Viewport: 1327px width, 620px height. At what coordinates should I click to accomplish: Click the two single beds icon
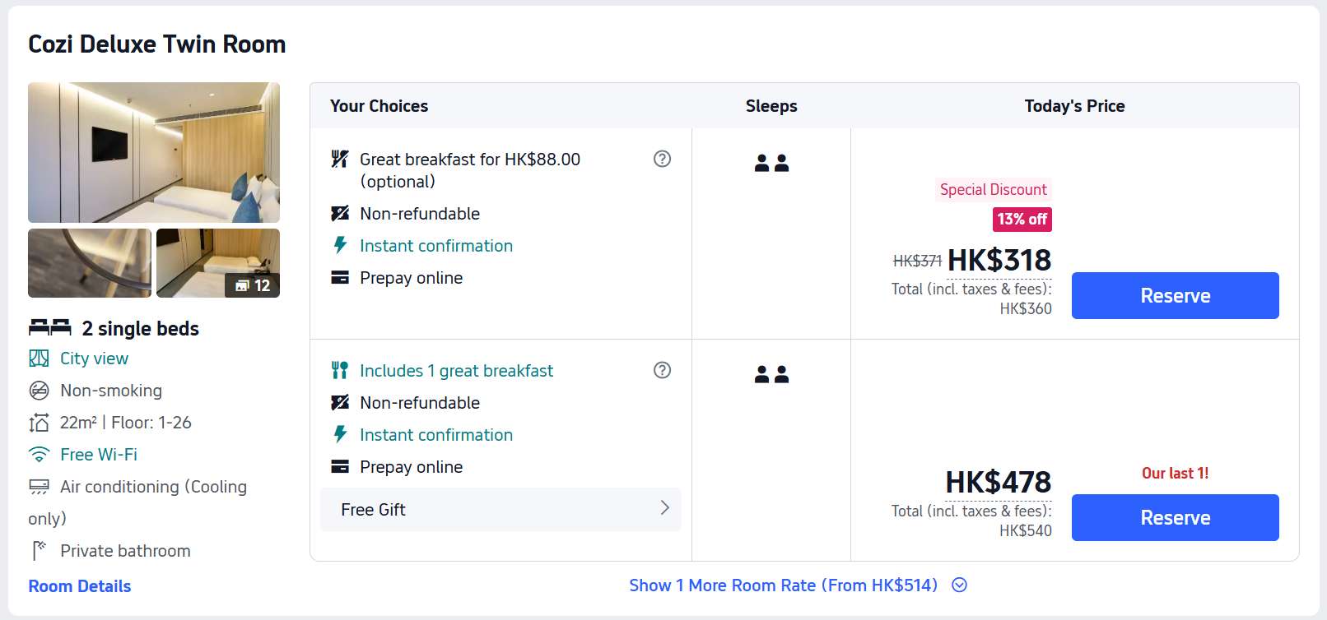coord(49,328)
